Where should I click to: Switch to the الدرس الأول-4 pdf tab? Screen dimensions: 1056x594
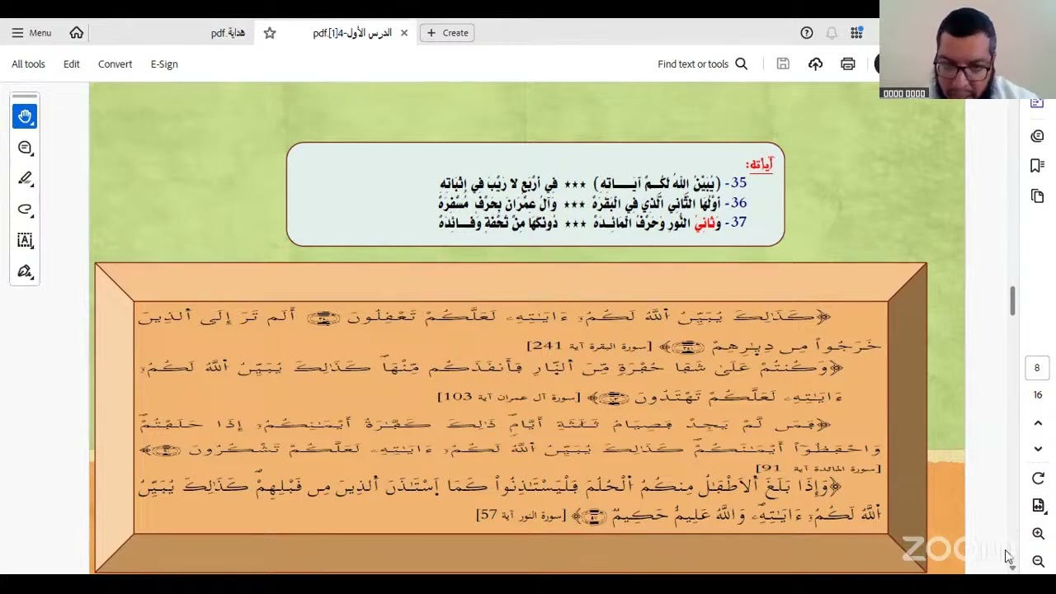(352, 33)
